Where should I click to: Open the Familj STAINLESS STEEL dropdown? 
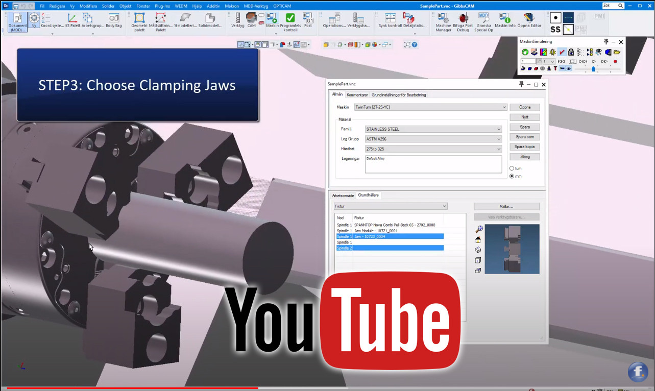click(433, 129)
